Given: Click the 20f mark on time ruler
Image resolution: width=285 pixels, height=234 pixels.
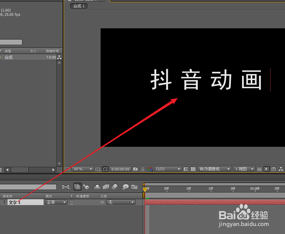Looking at the screenshot, I should tap(233, 189).
